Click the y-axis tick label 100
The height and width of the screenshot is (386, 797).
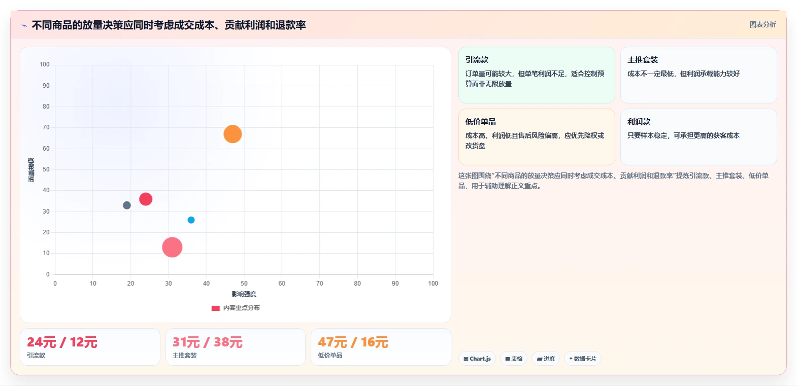pyautogui.click(x=45, y=64)
